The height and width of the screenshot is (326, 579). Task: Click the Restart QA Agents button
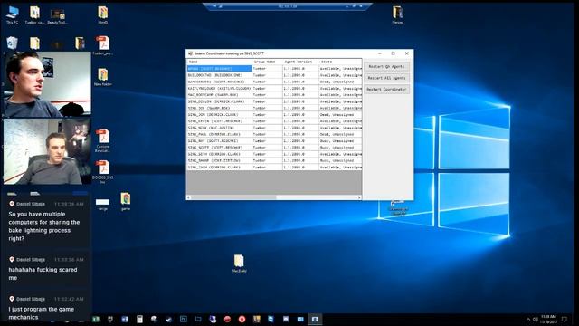point(386,66)
